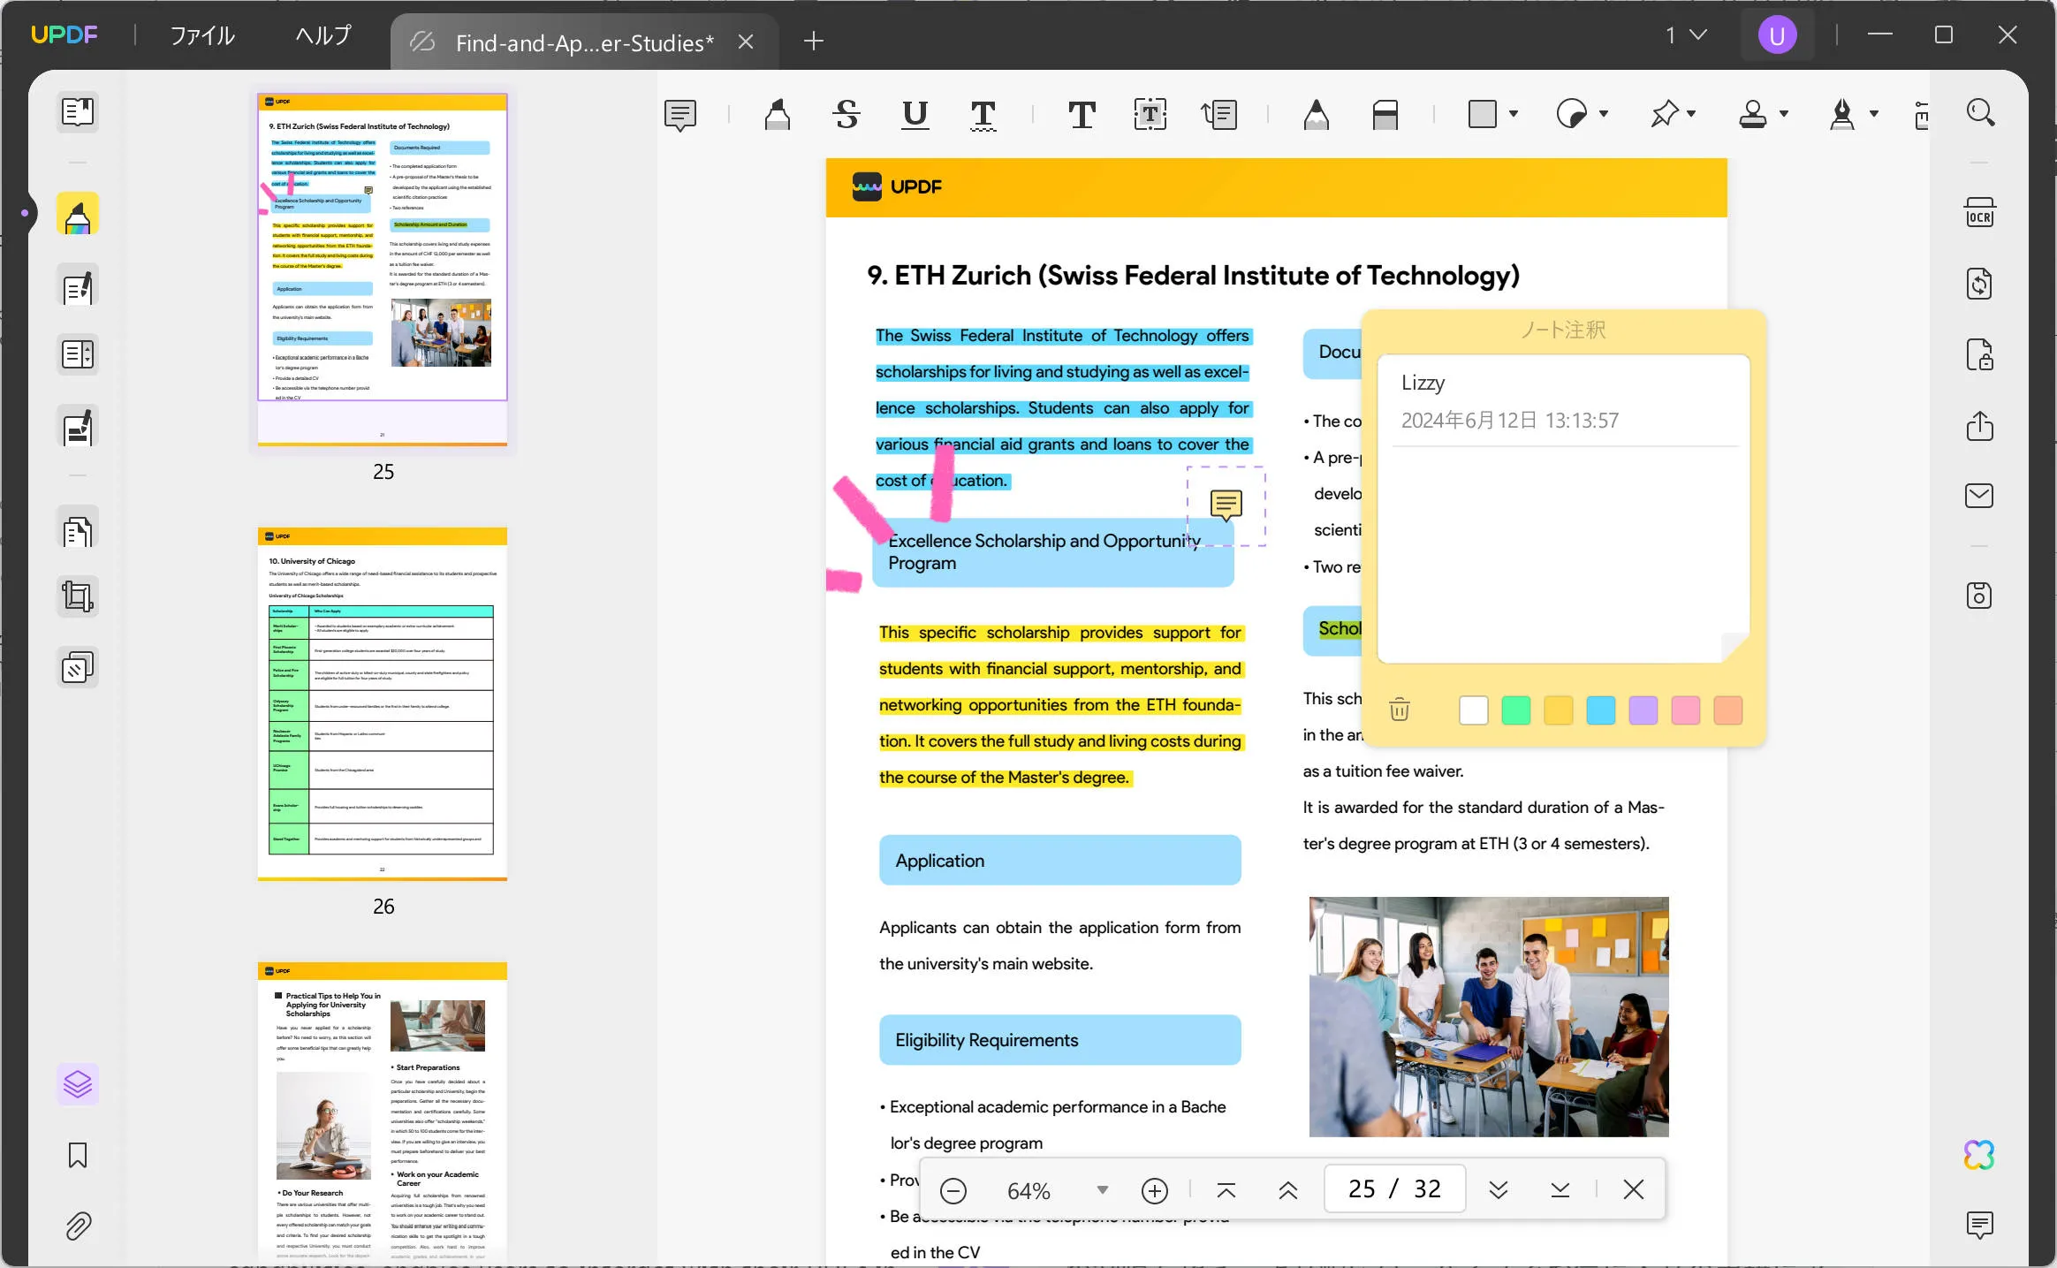This screenshot has width=2057, height=1268.
Task: Open the comments list panel icon
Action: pyautogui.click(x=1979, y=1225)
